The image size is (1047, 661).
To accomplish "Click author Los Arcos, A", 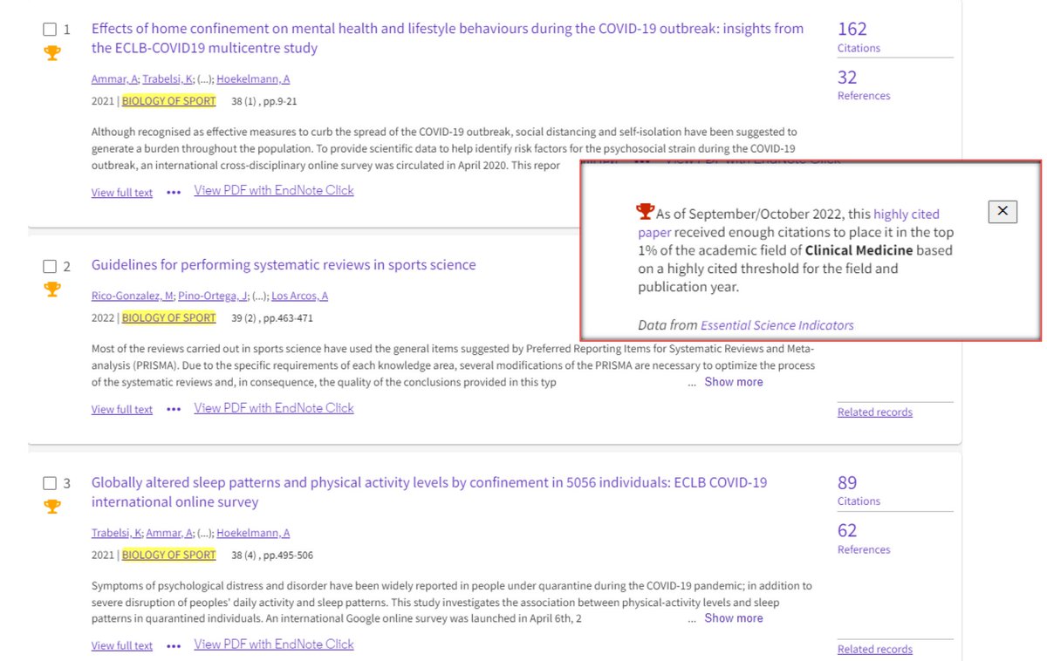I will [x=299, y=296].
